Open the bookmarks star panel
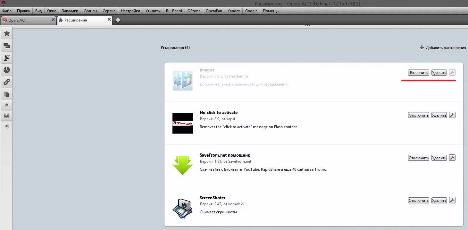The width and height of the screenshot is (468, 230). pyautogui.click(x=7, y=33)
